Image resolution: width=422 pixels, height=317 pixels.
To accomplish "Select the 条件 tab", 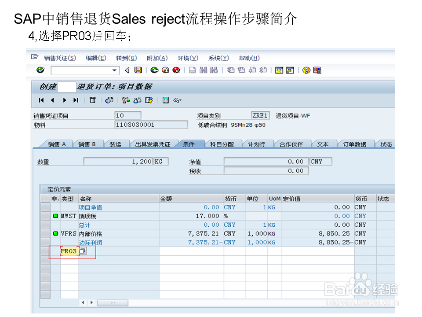I will 189,144.
